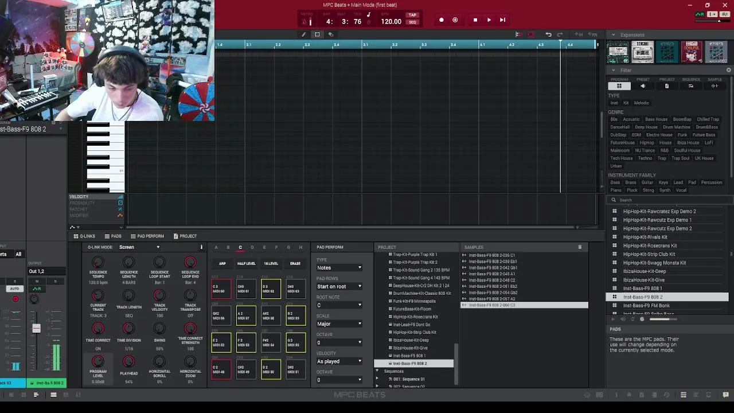Screen dimensions: 734x413
Task: Switch to pad bank D
Action: (252, 247)
